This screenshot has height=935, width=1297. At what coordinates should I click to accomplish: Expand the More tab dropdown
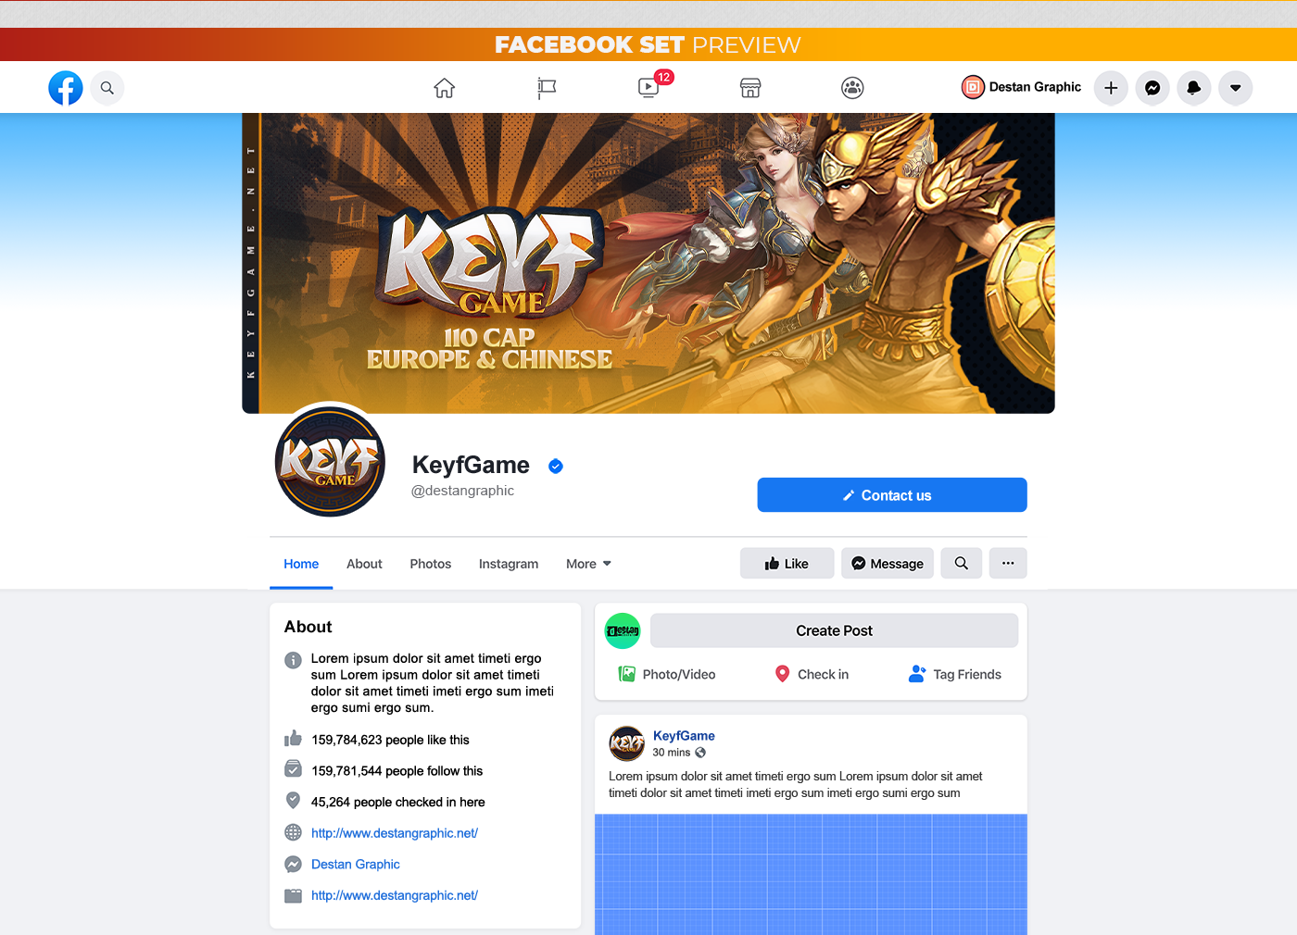(589, 564)
